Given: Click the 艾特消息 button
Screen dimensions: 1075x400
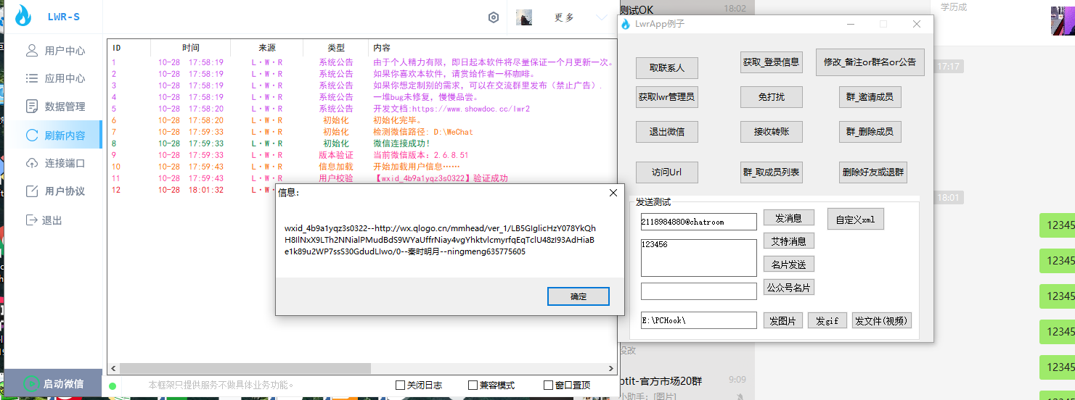Looking at the screenshot, I should coord(788,241).
